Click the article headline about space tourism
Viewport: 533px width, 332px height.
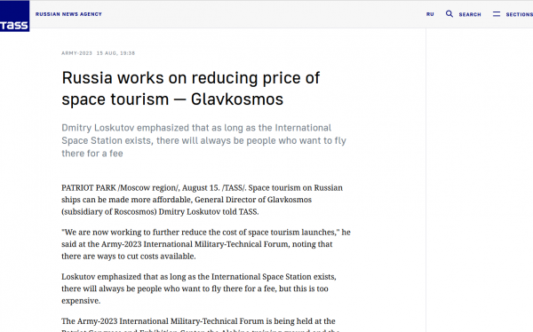click(x=190, y=89)
